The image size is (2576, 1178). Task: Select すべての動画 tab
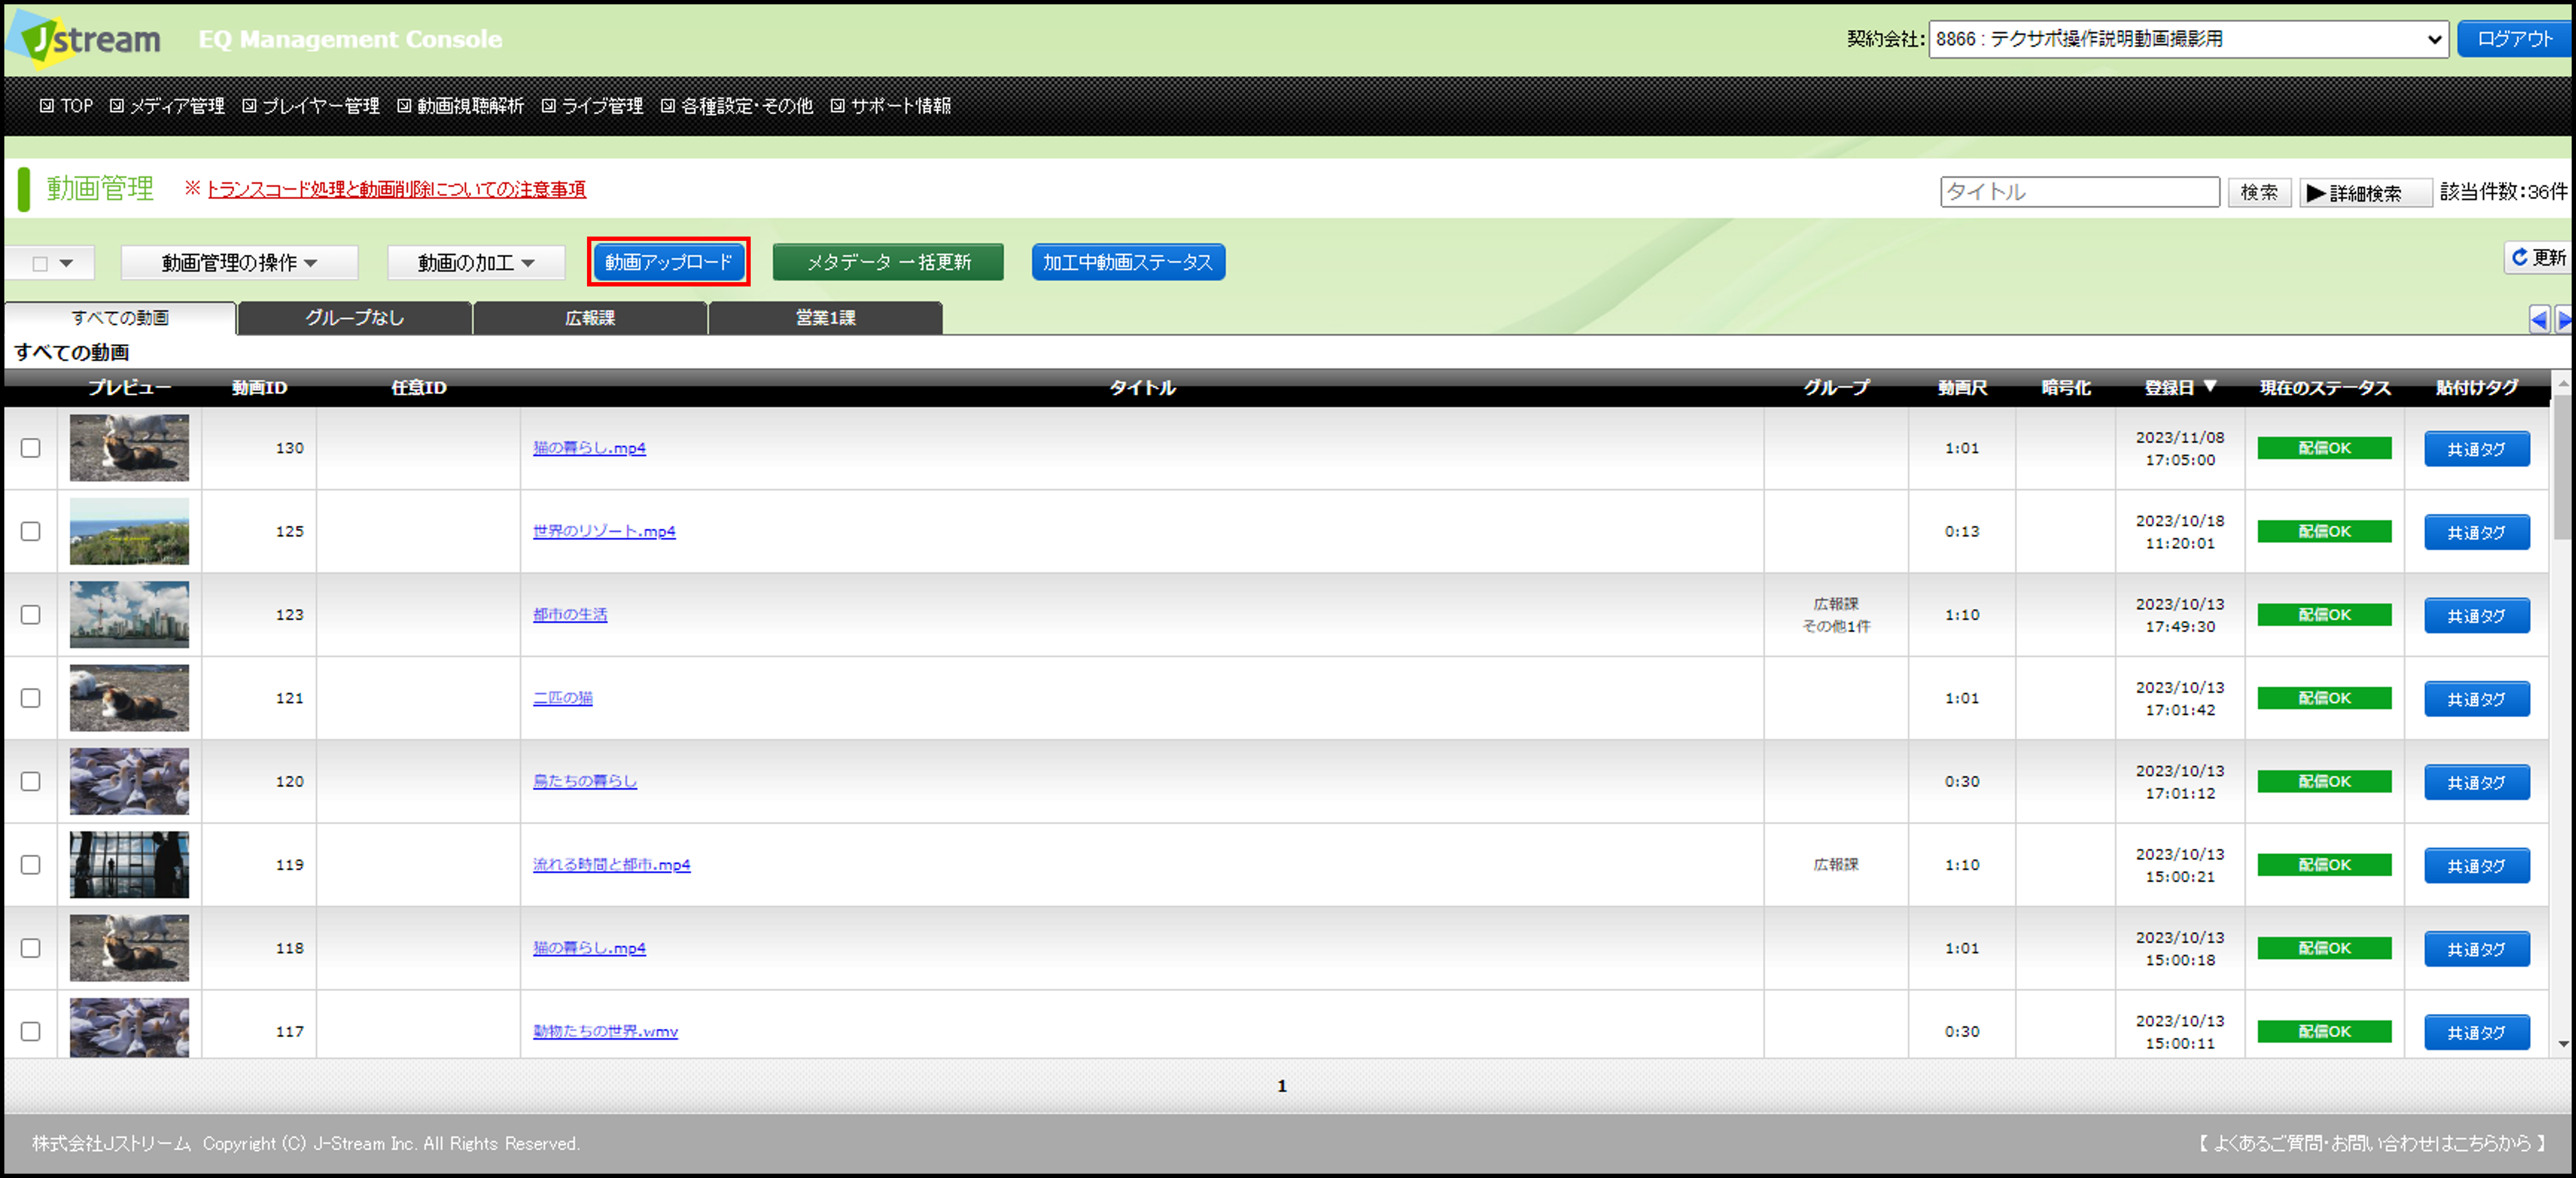120,318
